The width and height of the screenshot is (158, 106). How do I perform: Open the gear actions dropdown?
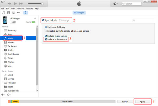(9, 95)
